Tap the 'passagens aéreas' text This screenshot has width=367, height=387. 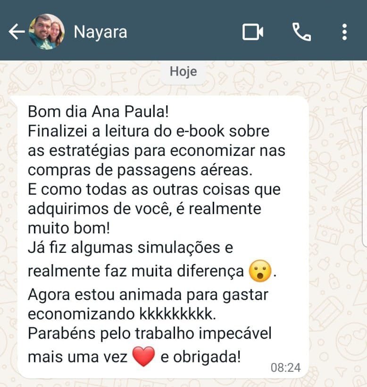[x=185, y=170]
